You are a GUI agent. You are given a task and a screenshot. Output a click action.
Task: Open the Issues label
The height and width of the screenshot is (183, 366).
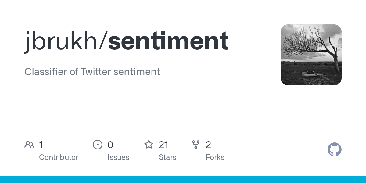coord(118,157)
